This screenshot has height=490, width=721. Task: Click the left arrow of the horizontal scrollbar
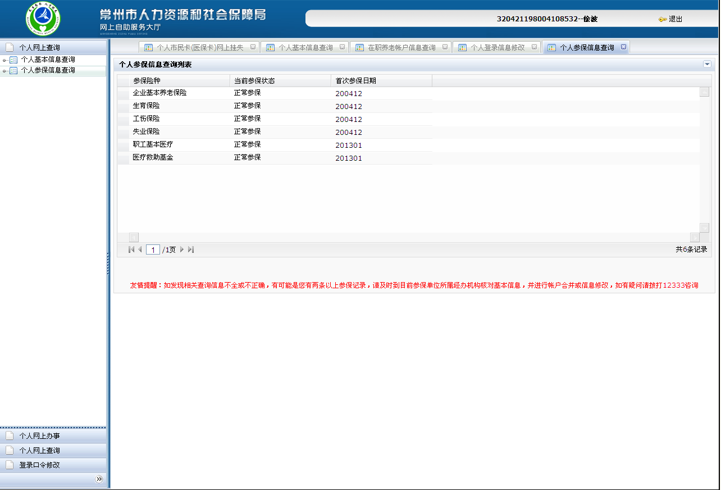tap(134, 237)
